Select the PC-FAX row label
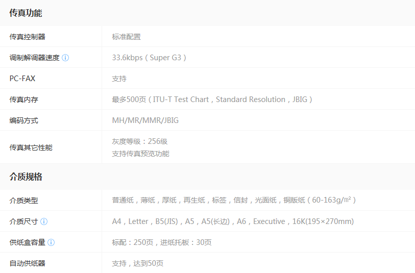This screenshot has width=415, height=273. tap(22, 79)
